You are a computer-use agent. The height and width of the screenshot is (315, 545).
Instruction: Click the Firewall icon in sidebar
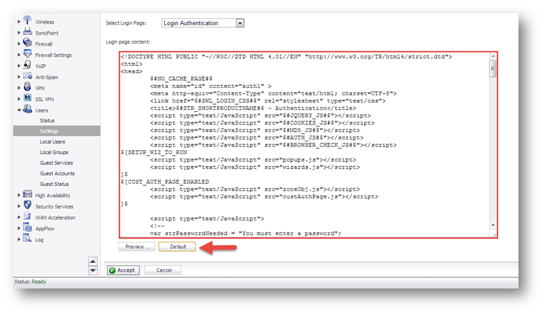28,44
